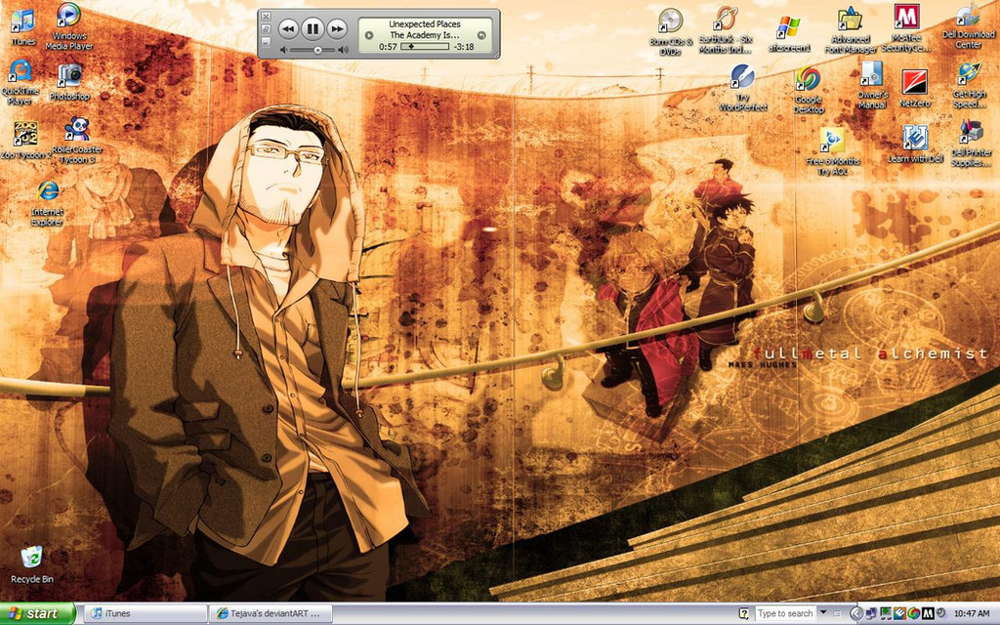
Task: Open the QuickTime Player shortcut
Action: click(x=20, y=82)
